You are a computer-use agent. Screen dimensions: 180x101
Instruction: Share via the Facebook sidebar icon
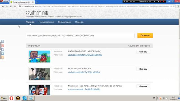tap(3, 49)
